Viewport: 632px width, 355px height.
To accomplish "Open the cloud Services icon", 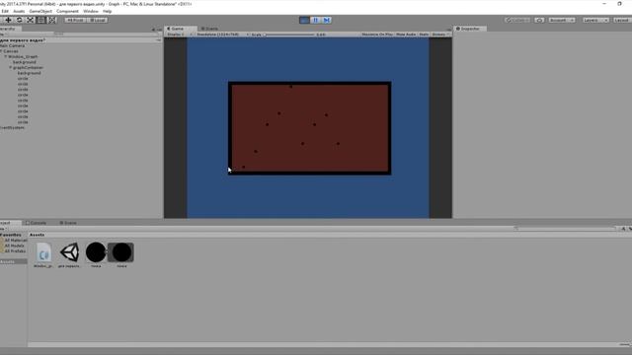I will [x=539, y=20].
